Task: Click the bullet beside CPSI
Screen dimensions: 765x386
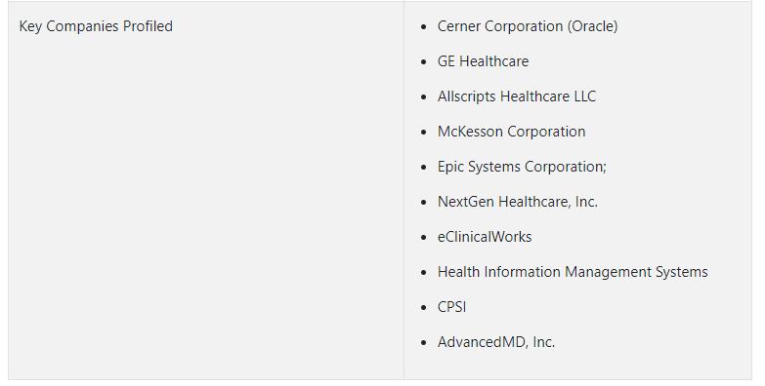Action: (423, 308)
